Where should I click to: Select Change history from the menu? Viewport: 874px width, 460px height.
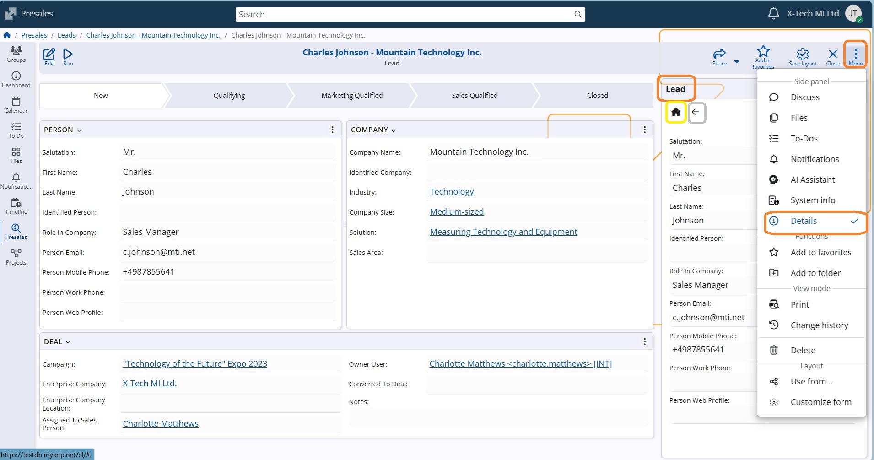[819, 325]
